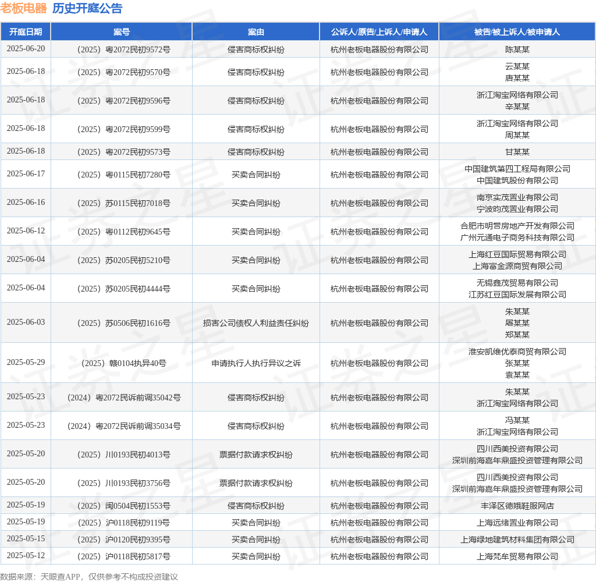This screenshot has height=582, width=596.
Task: Click case number 沪0118民初9119号
Action: click(x=123, y=523)
